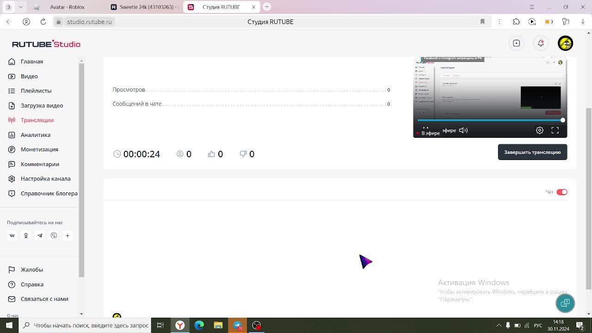Click the plus social icon in sidebar
This screenshot has width=592, height=333.
[x=68, y=235]
